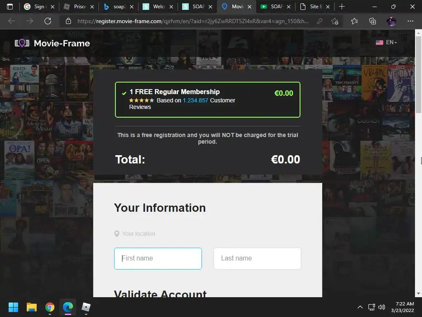422x317 pixels.
Task: Click the scrollbar down arrow
Action: pos(418,293)
